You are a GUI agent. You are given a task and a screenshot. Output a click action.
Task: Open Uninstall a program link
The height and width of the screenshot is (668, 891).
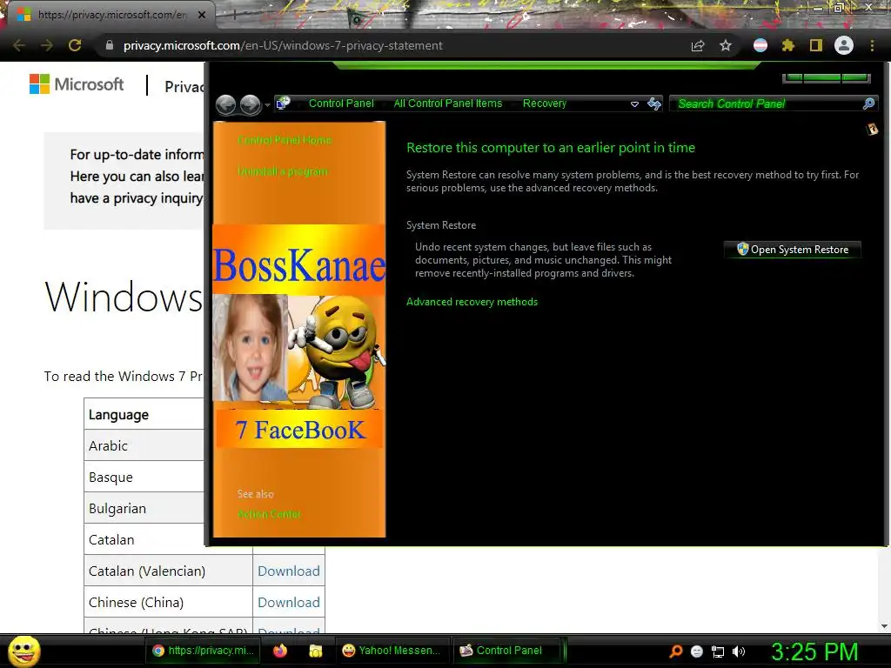click(x=283, y=171)
